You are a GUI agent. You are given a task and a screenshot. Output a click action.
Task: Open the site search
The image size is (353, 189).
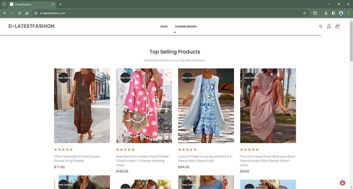point(320,26)
